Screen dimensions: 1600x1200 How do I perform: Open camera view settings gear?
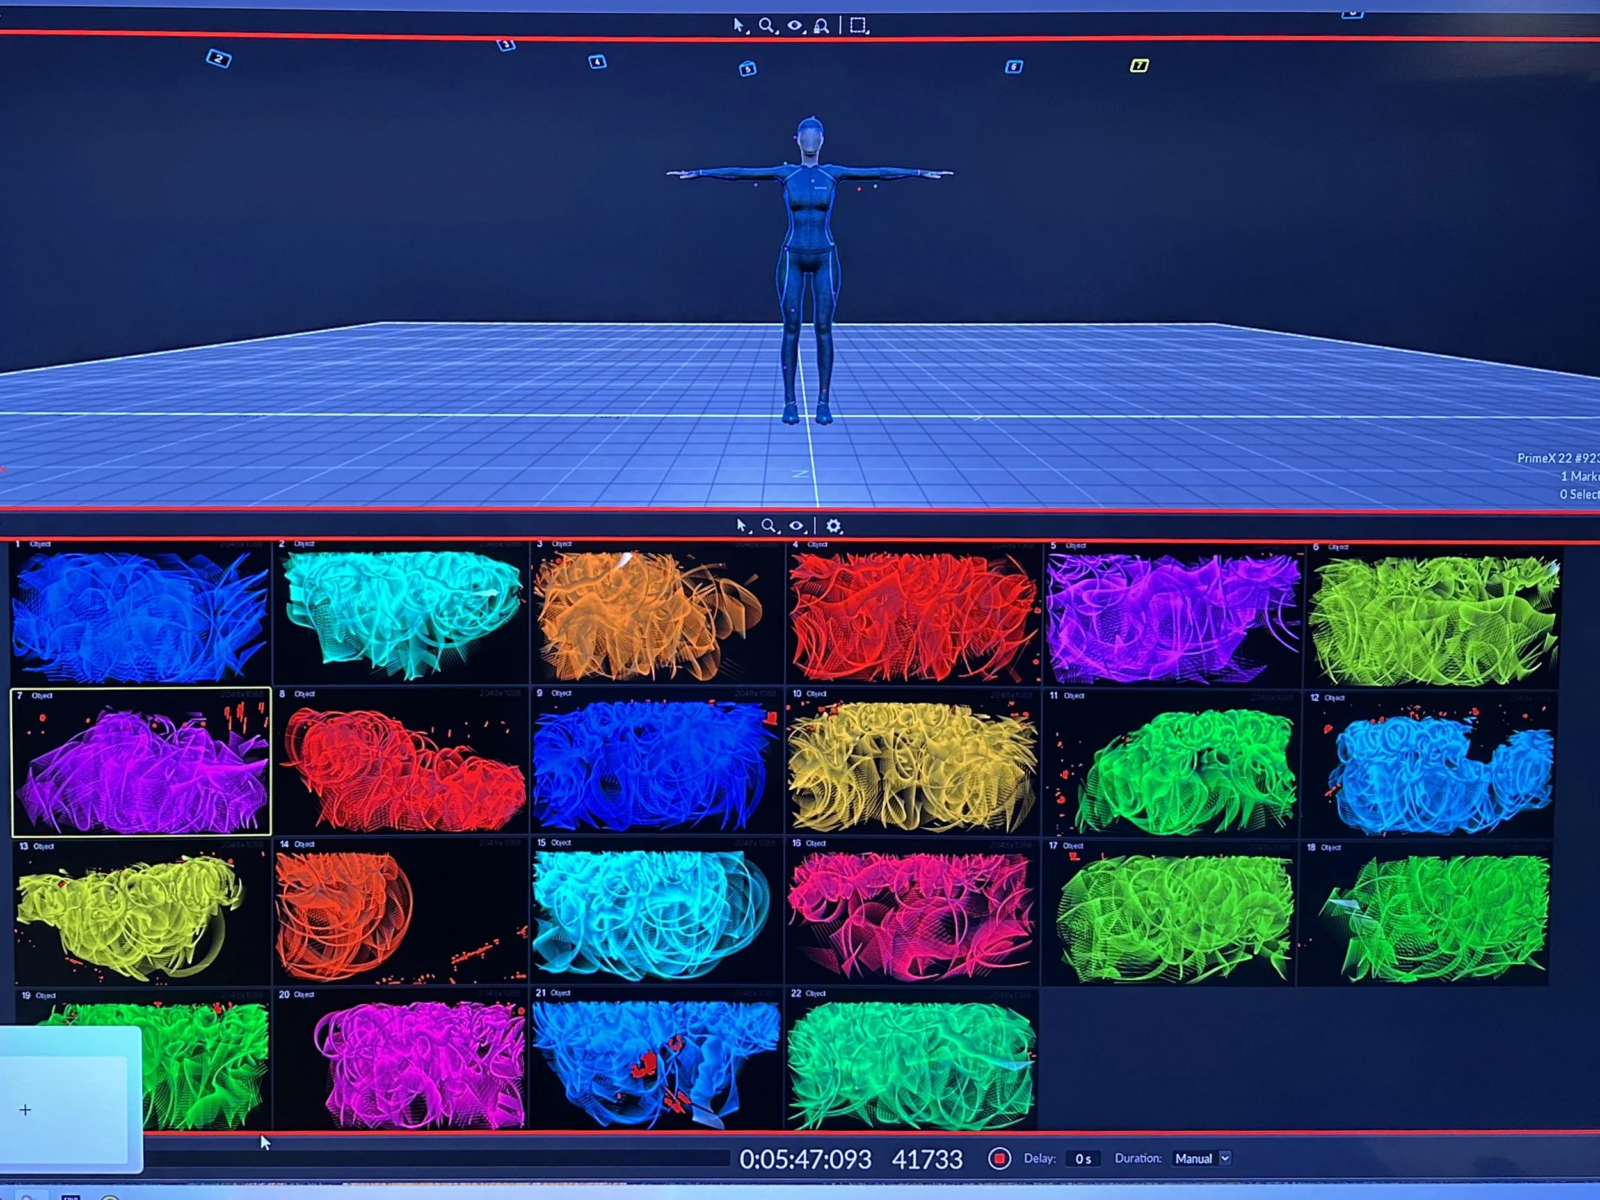pyautogui.click(x=833, y=526)
